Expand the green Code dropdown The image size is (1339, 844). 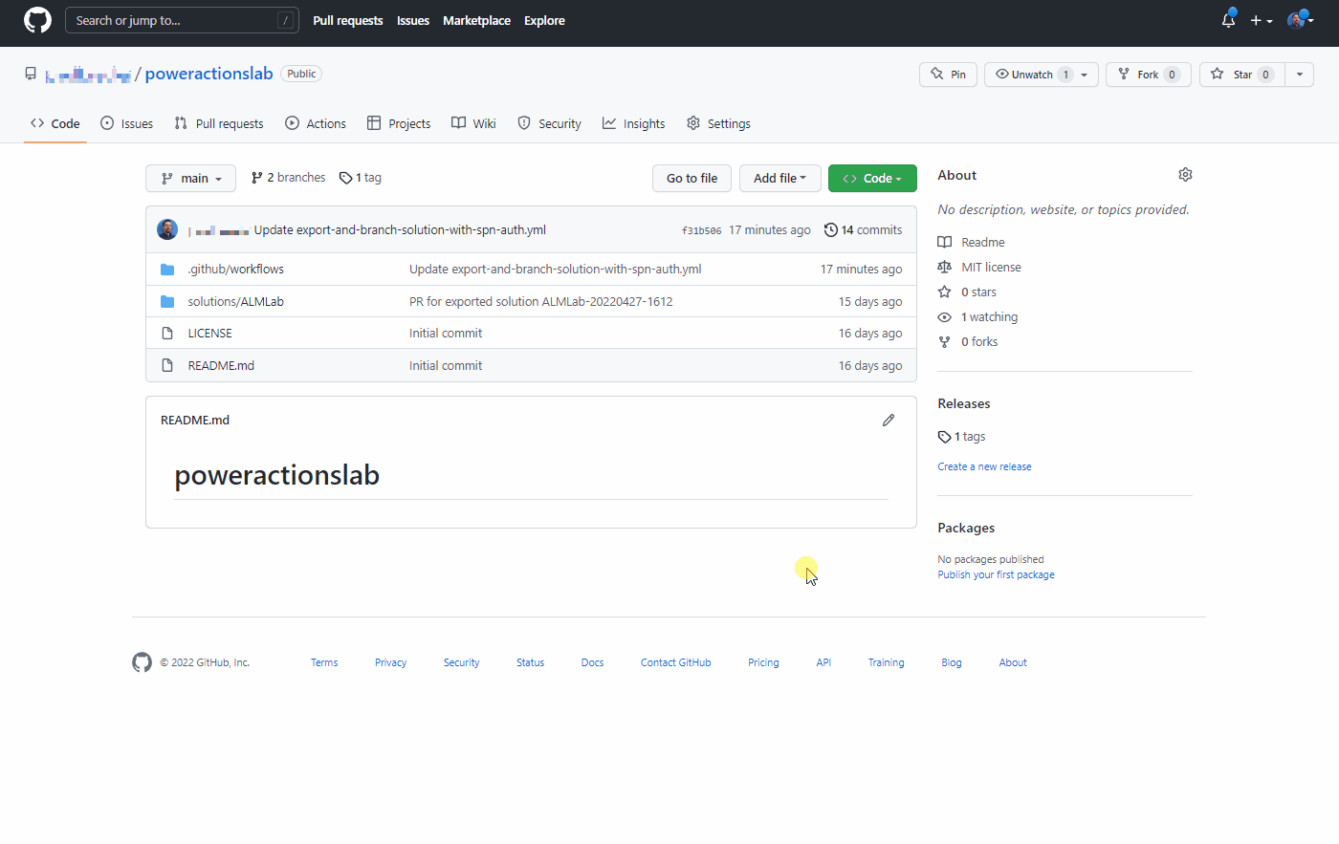(872, 178)
